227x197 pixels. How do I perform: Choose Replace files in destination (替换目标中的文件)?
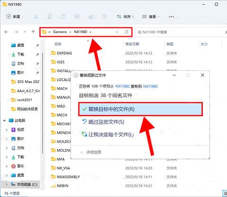(x=140, y=109)
